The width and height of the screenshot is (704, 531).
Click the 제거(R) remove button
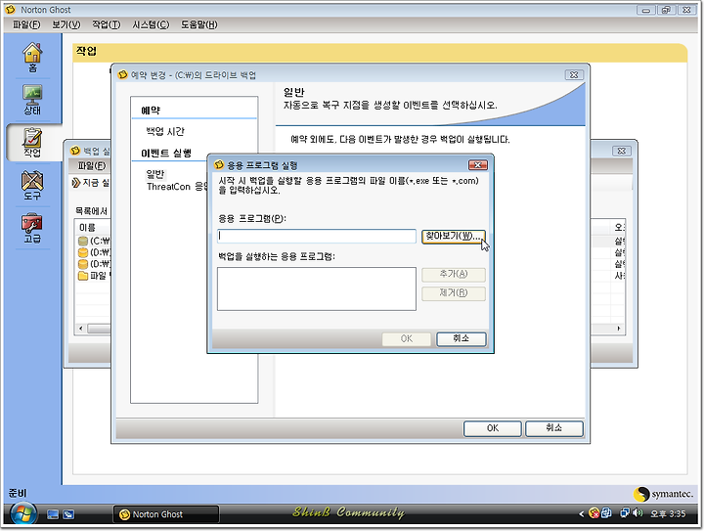click(454, 293)
